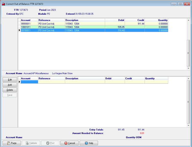Screen dimensions: 192x147
Task: Click the upper grid's Debit column header
Action: 115,20
